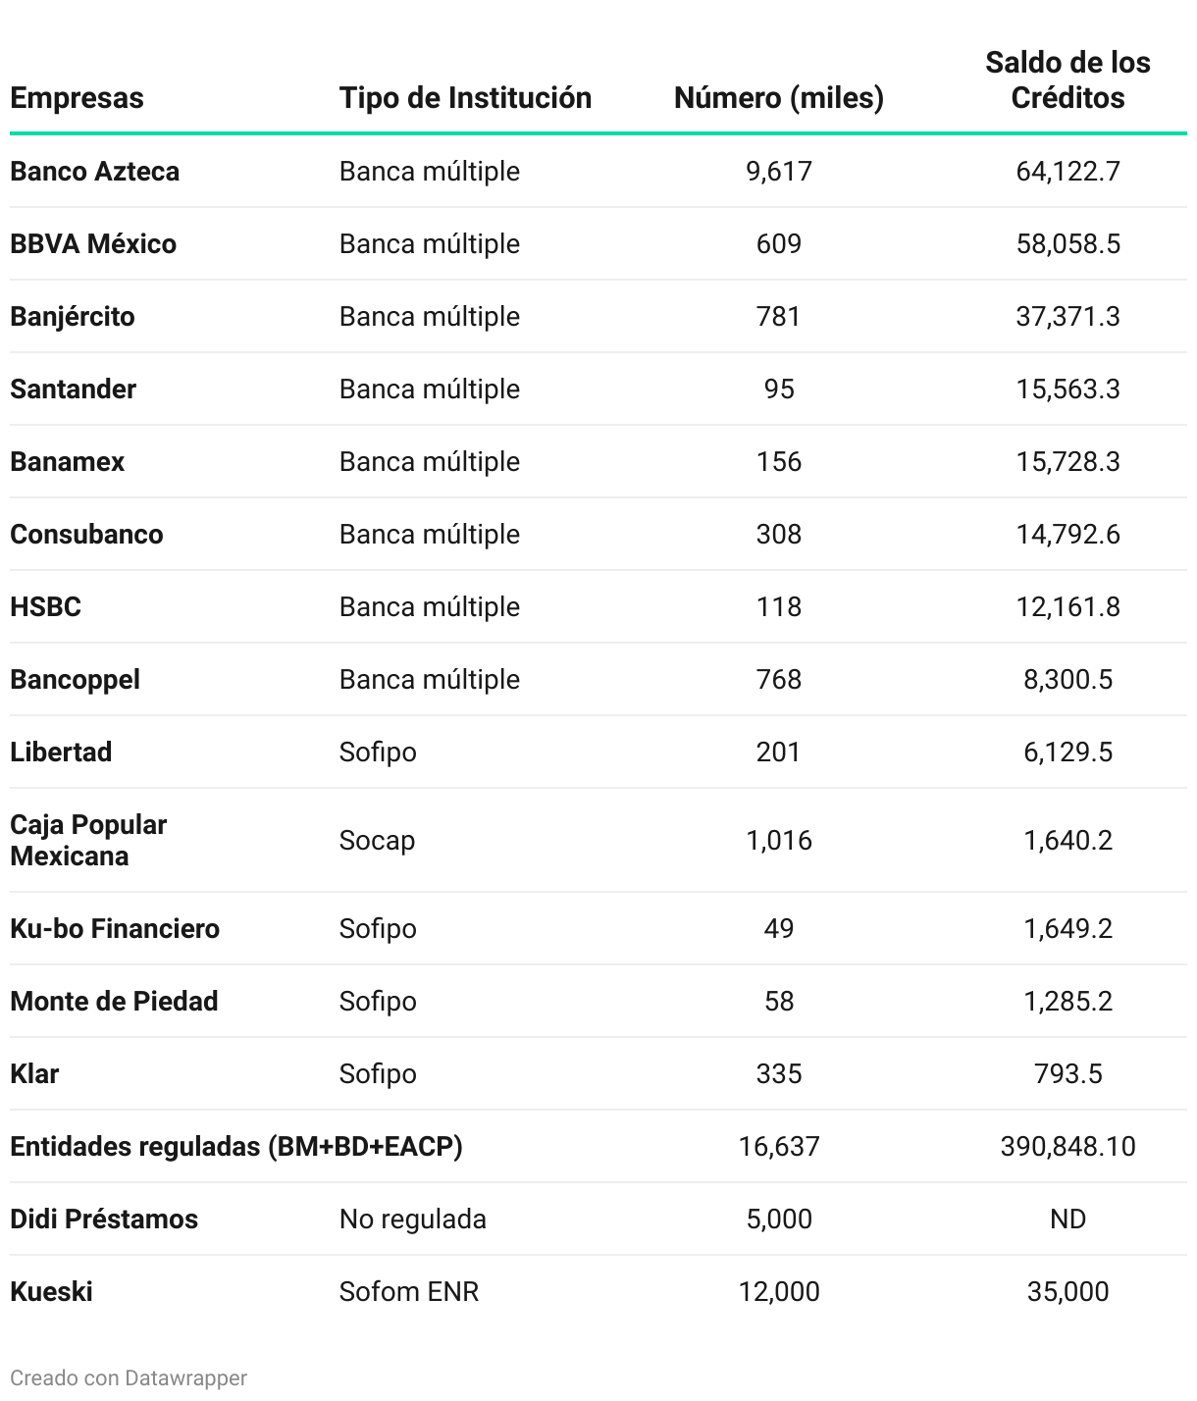Click the Caja Popular Mexicana cell
1197x1401 pixels.
[88, 840]
